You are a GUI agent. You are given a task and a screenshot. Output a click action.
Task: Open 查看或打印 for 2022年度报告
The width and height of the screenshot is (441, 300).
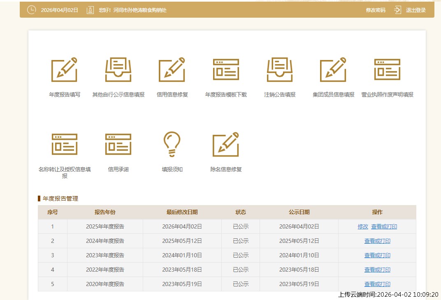coord(377,270)
